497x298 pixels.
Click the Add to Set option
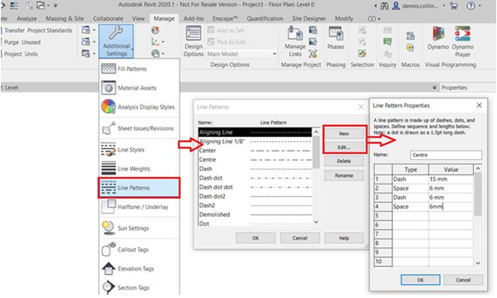point(227,30)
